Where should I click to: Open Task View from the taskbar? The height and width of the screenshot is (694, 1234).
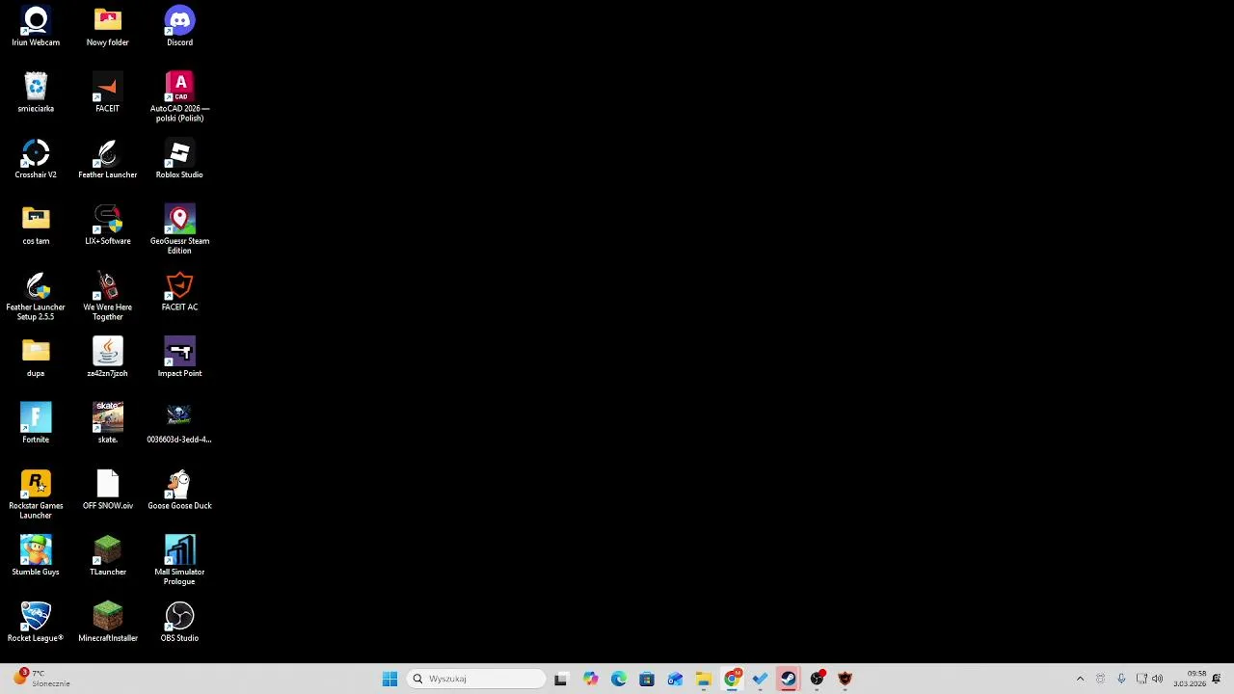[561, 679]
